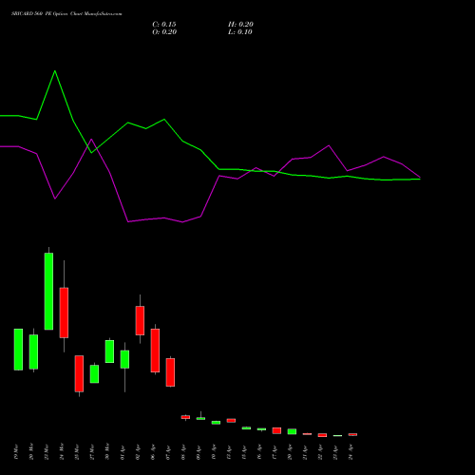The width and height of the screenshot is (475, 475).
Task: Click the SBICARD 560 PE Options chart title
Action: pyautogui.click(x=66, y=14)
